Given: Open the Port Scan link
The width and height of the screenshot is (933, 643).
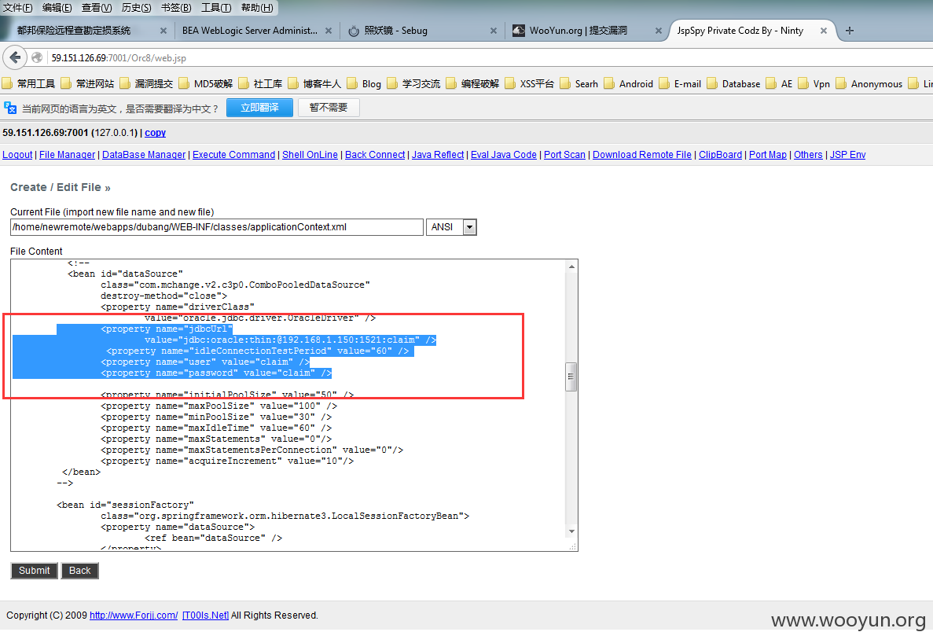Looking at the screenshot, I should point(564,155).
